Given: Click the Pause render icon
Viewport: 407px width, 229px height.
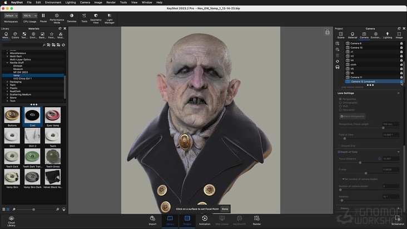Looking at the screenshot, I should (43, 16).
